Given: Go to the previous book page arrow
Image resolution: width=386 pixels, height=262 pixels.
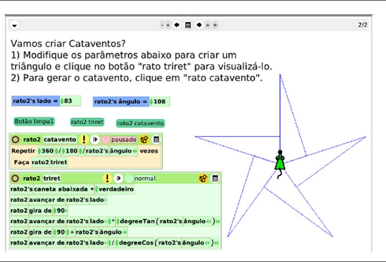Looking at the screenshot, I should (177, 25).
